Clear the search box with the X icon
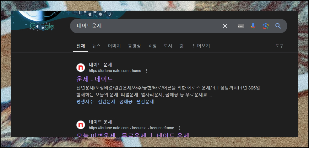The width and height of the screenshot is (309, 148). pos(225,26)
